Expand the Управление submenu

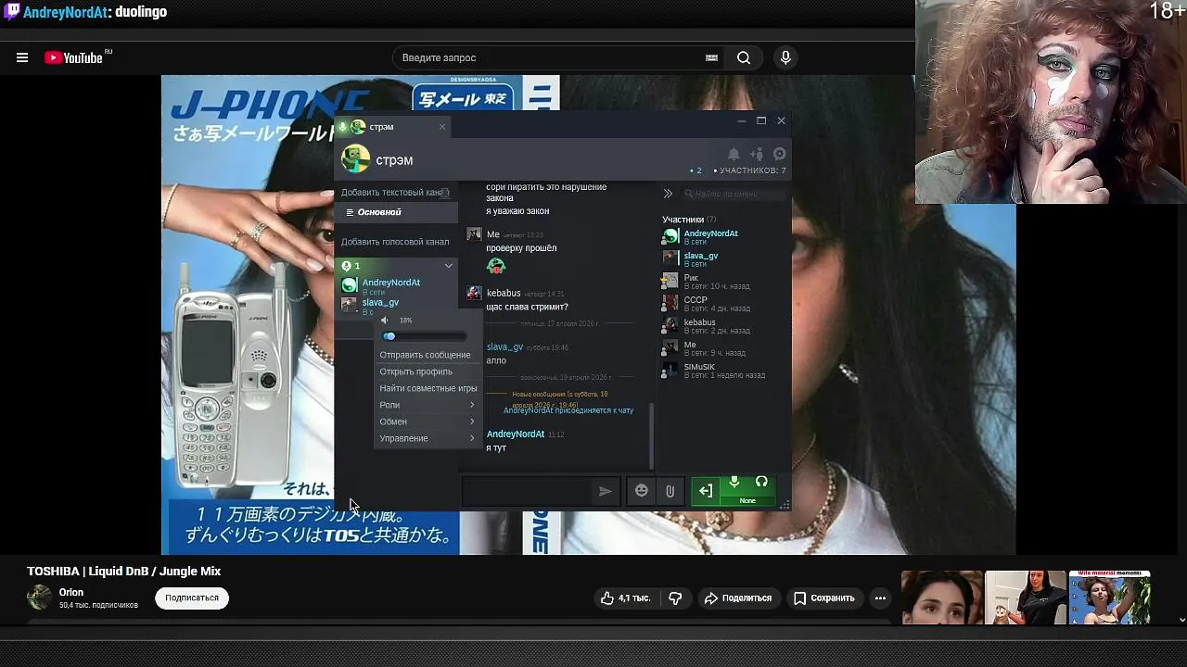(x=427, y=438)
